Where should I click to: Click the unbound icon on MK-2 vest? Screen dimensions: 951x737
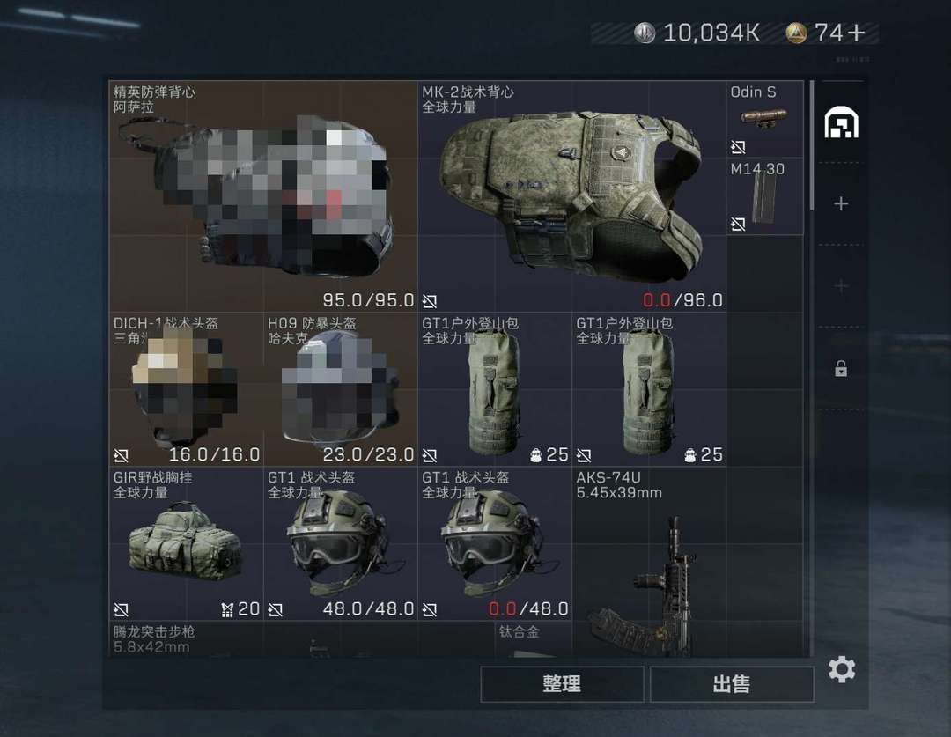click(x=430, y=301)
